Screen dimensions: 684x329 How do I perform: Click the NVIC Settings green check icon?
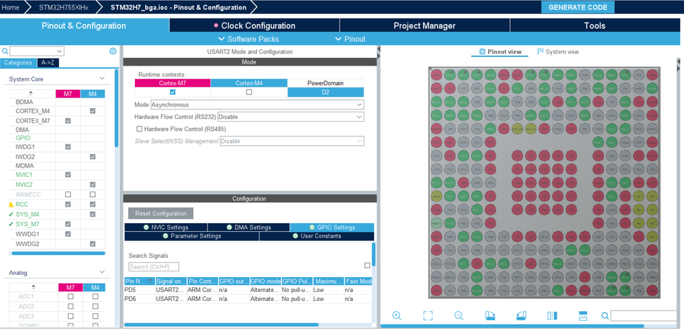(146, 227)
